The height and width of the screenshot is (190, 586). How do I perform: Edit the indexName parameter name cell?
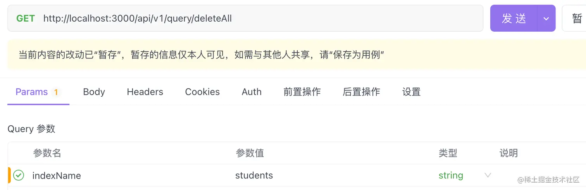[x=57, y=176]
